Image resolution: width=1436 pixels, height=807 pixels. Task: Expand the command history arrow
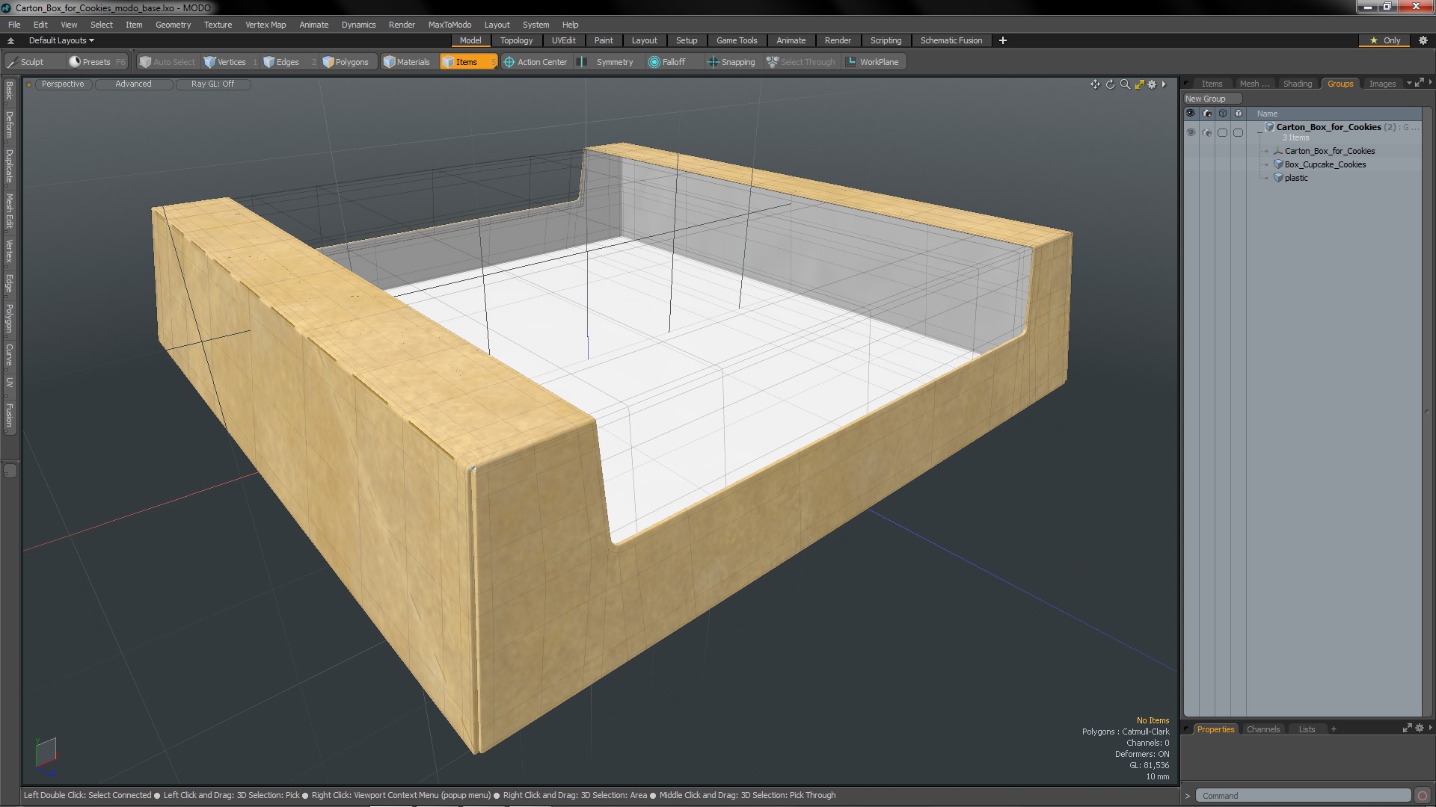pyautogui.click(x=1187, y=796)
